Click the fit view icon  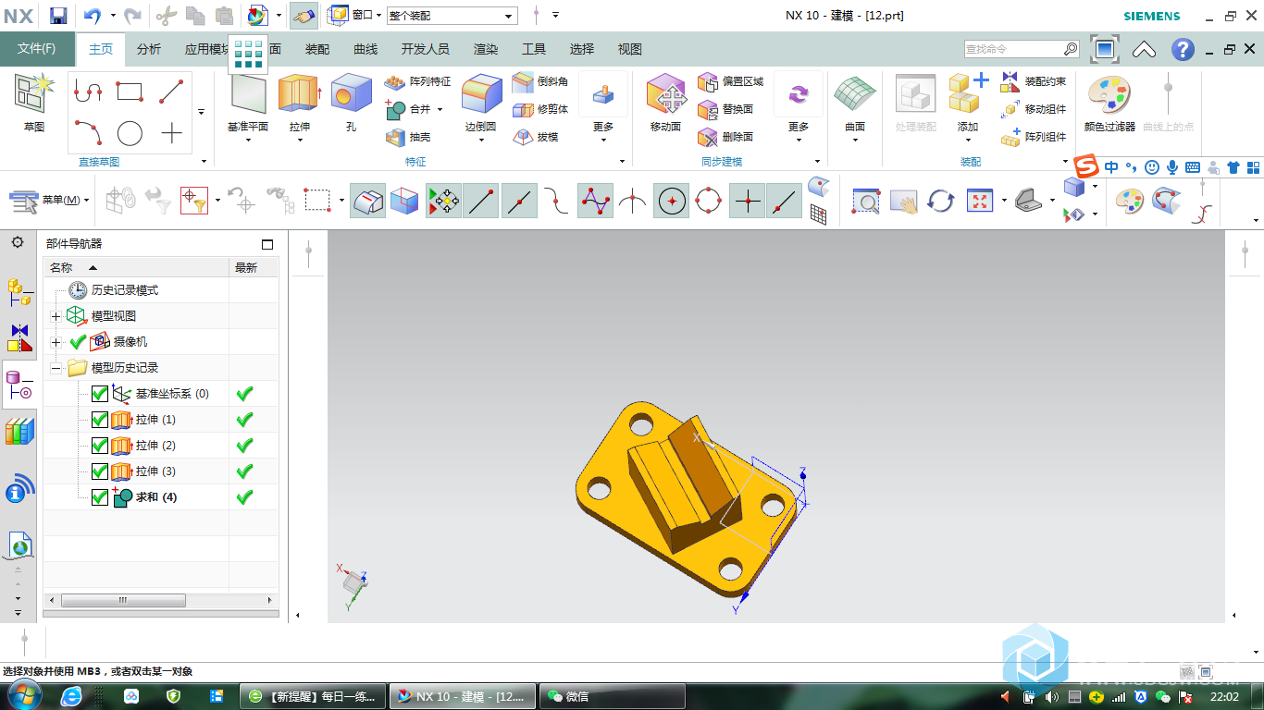[x=979, y=201]
